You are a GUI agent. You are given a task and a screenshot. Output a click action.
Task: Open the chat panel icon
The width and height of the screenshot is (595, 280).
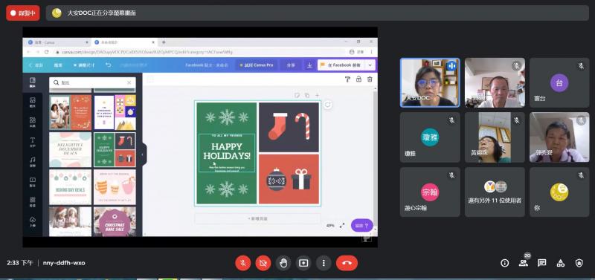542,263
